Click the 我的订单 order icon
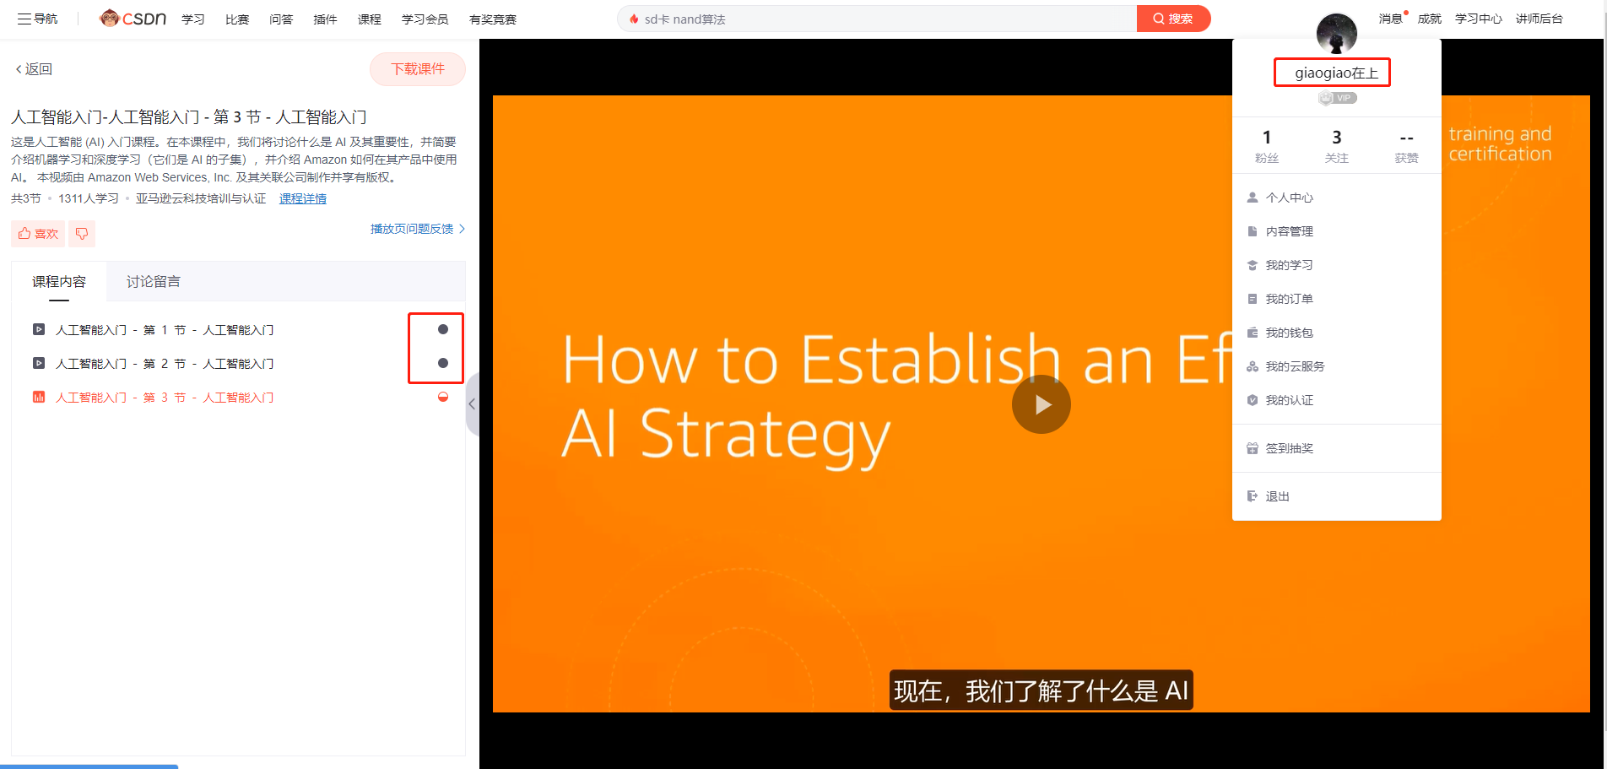Viewport: 1607px width, 769px height. pos(1253,299)
